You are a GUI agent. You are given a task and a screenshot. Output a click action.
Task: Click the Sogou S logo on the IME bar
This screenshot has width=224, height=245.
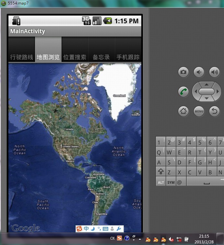79,229
